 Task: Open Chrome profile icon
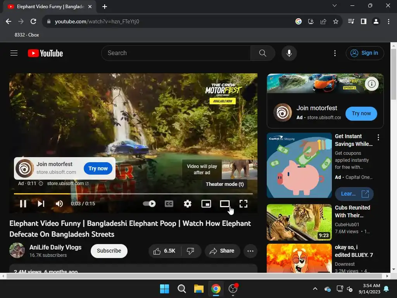point(376,22)
